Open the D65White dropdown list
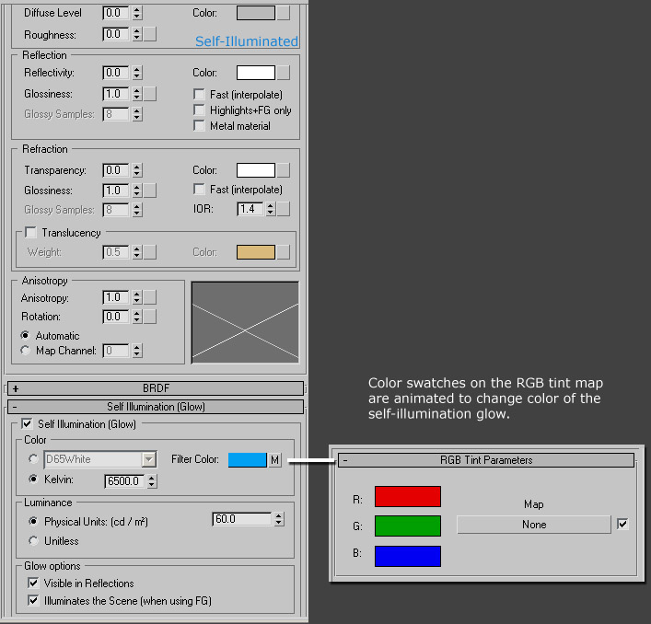The height and width of the screenshot is (624, 651). (148, 459)
